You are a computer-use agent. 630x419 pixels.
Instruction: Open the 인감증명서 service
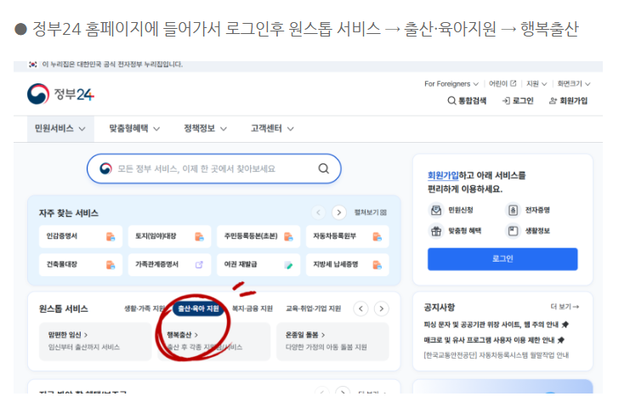pyautogui.click(x=81, y=236)
